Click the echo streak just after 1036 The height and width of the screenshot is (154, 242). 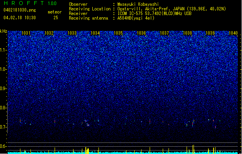[150, 122]
